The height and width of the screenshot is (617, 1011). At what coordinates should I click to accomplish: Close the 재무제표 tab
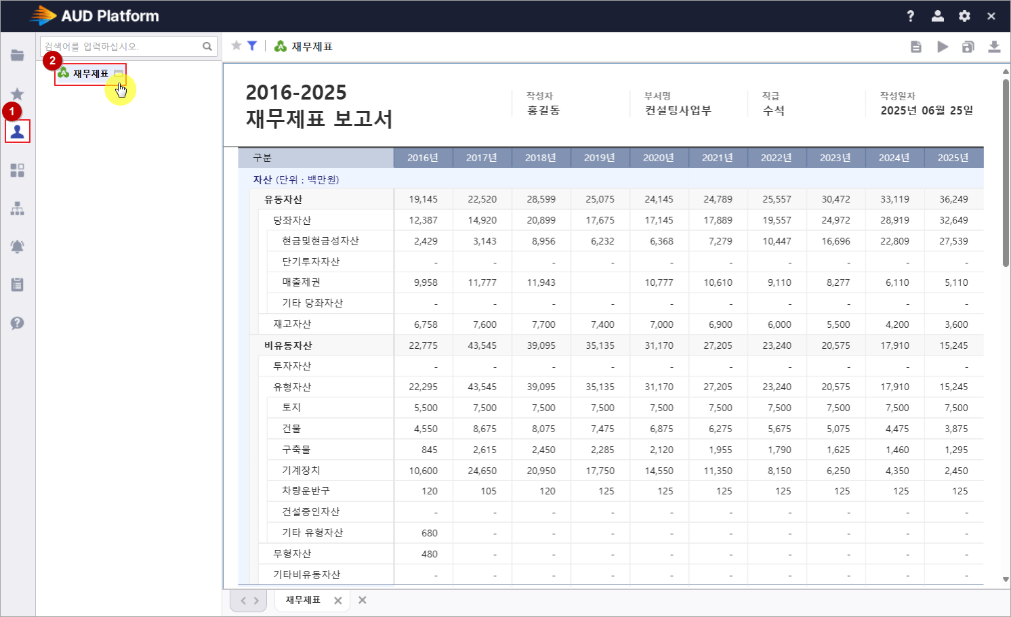pos(338,601)
